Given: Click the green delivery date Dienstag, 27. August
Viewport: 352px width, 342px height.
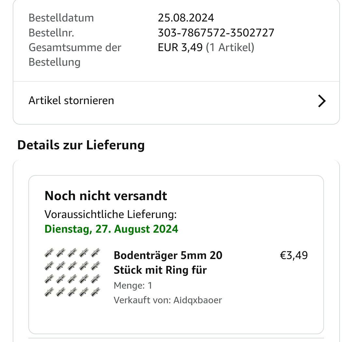Looking at the screenshot, I should (x=111, y=229).
